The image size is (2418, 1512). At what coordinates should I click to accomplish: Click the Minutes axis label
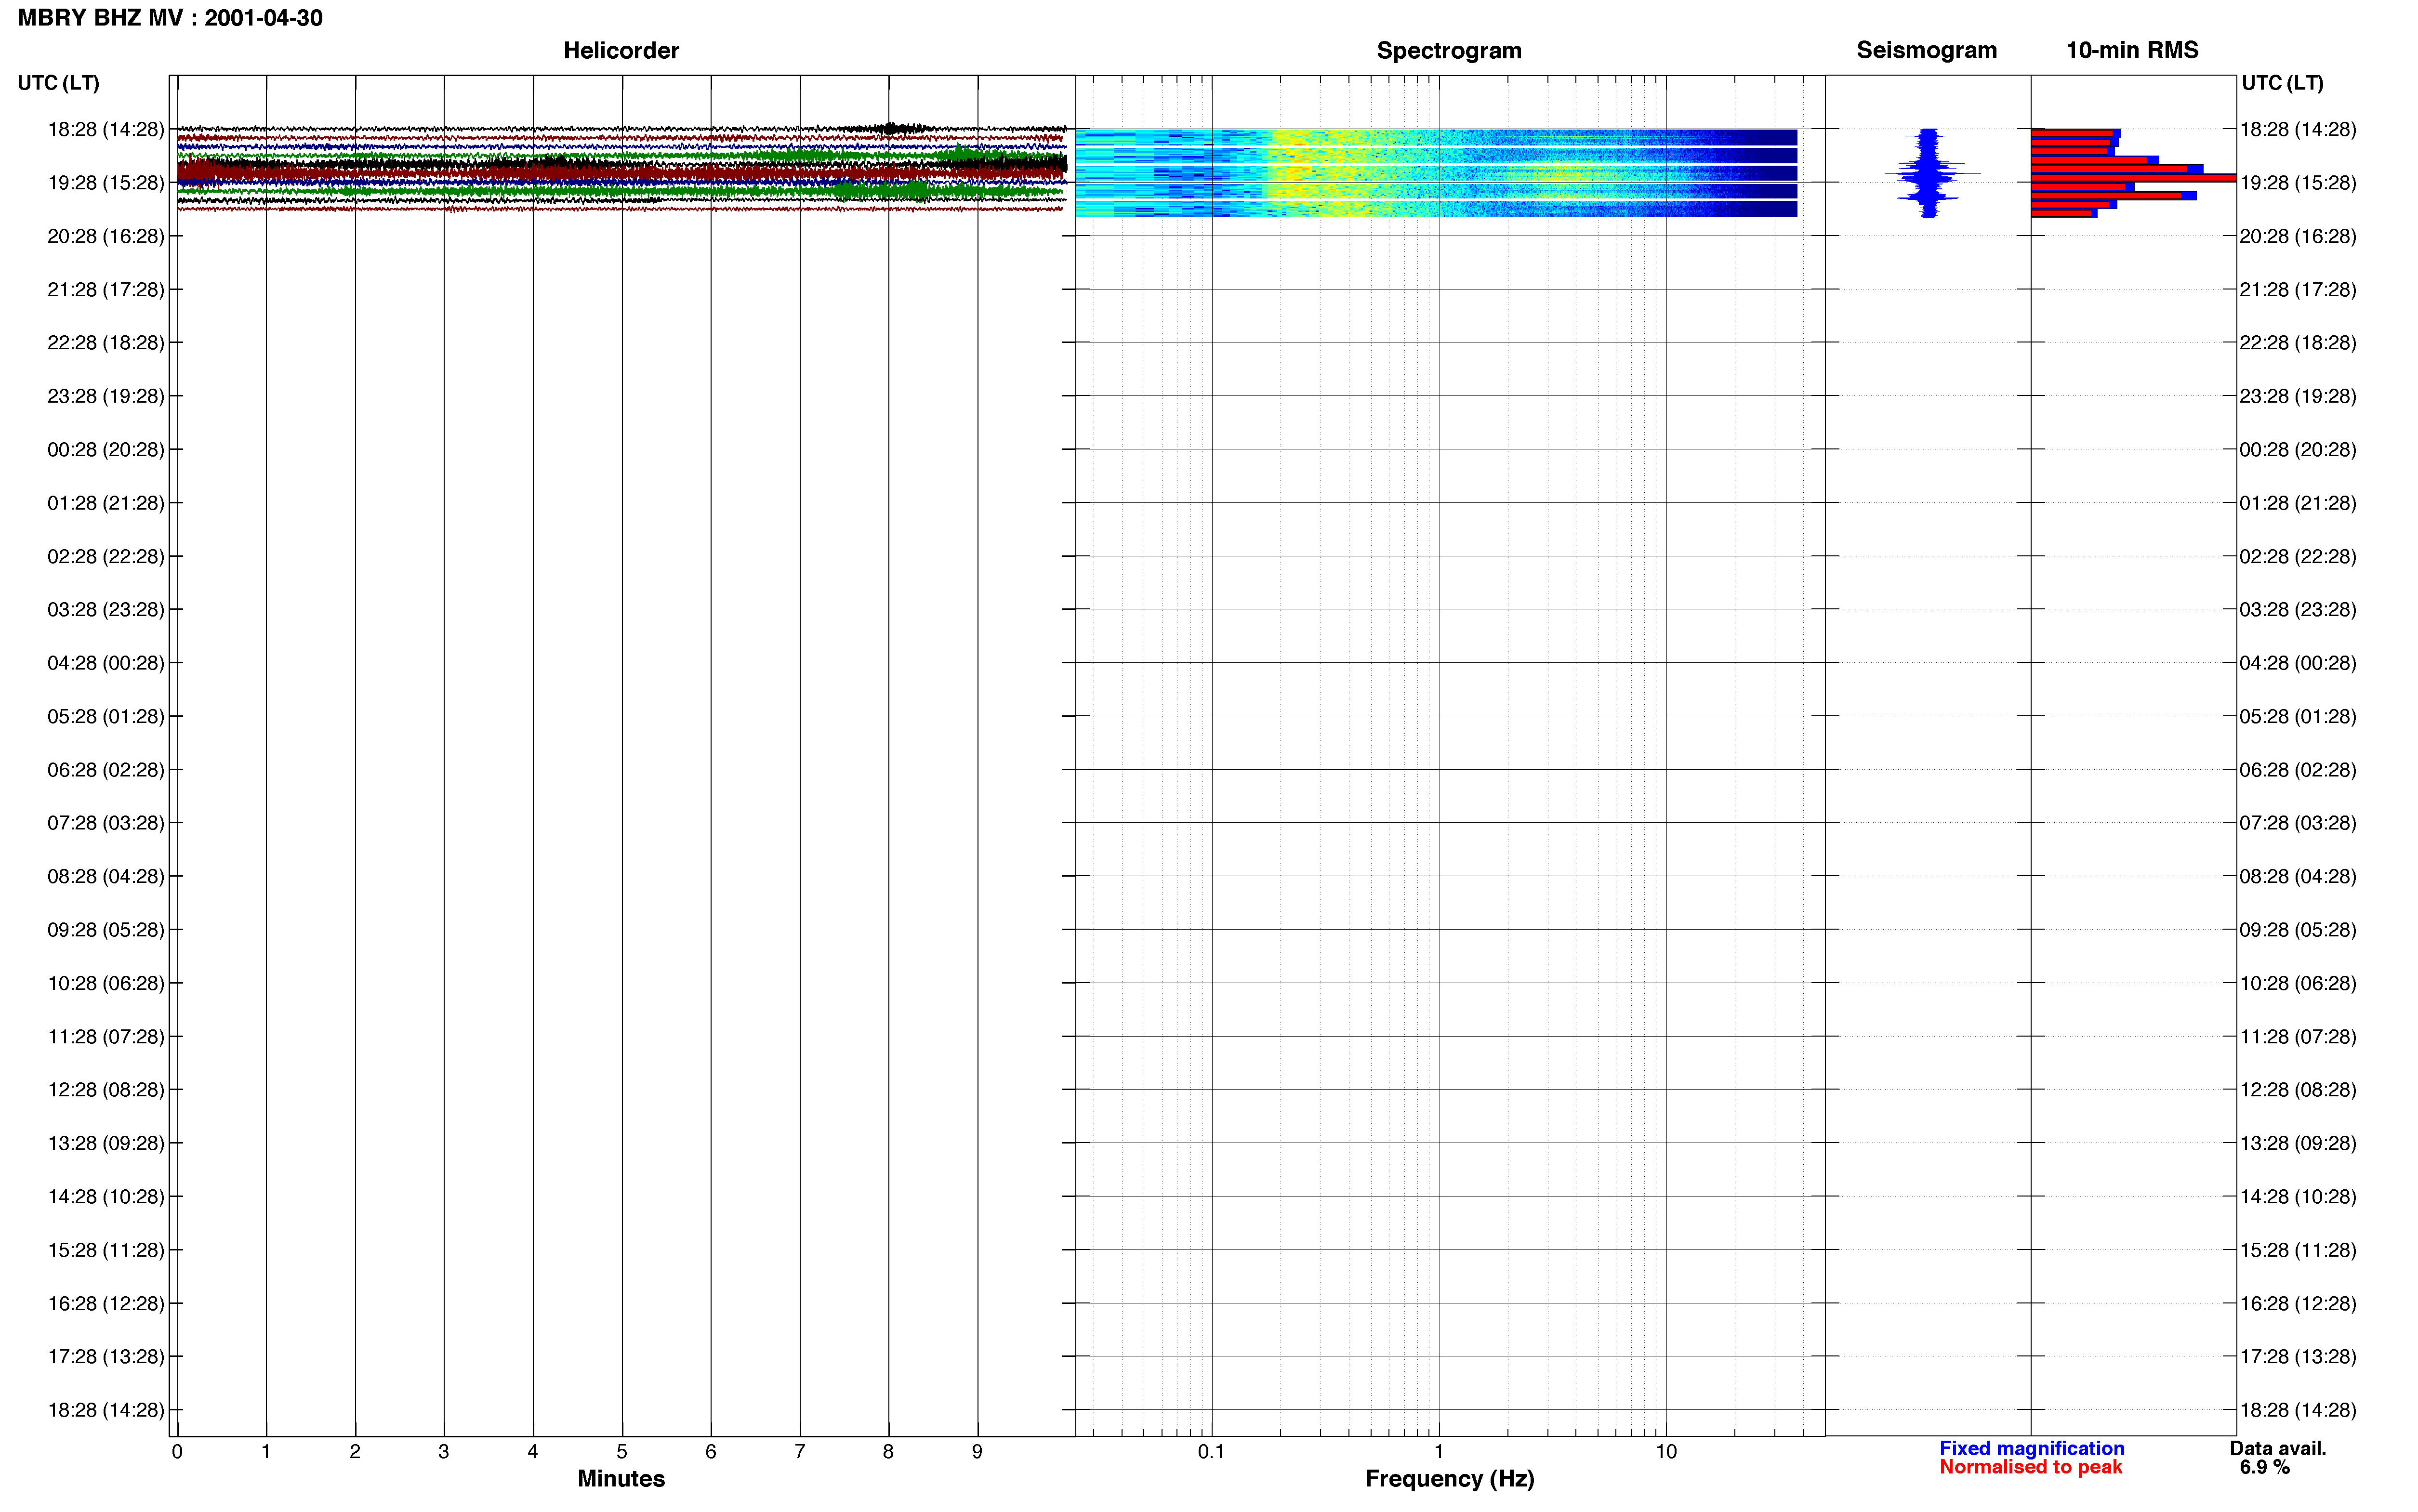click(621, 1479)
